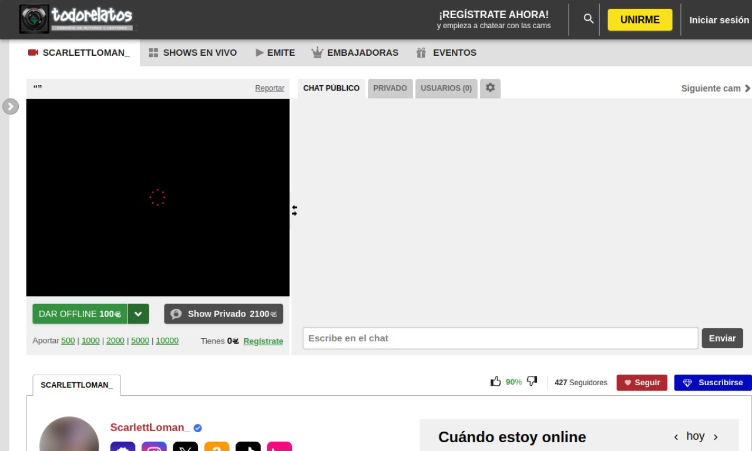
Task: Open chat settings gear icon
Action: (490, 88)
